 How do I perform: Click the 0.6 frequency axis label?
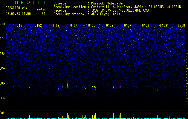tap(2, 113)
